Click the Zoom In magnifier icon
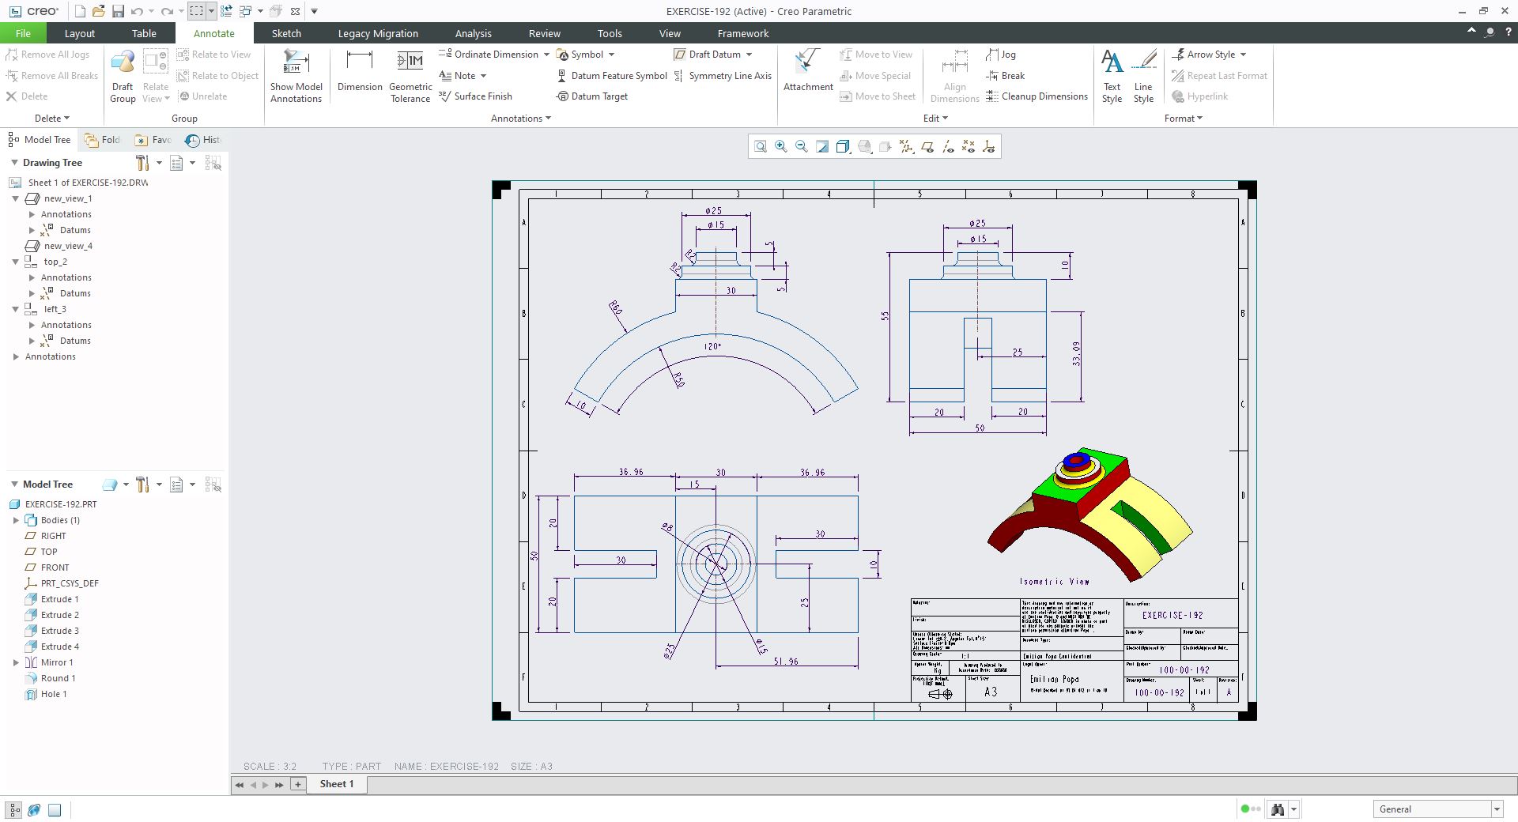This screenshot has height=822, width=1518. (x=780, y=146)
